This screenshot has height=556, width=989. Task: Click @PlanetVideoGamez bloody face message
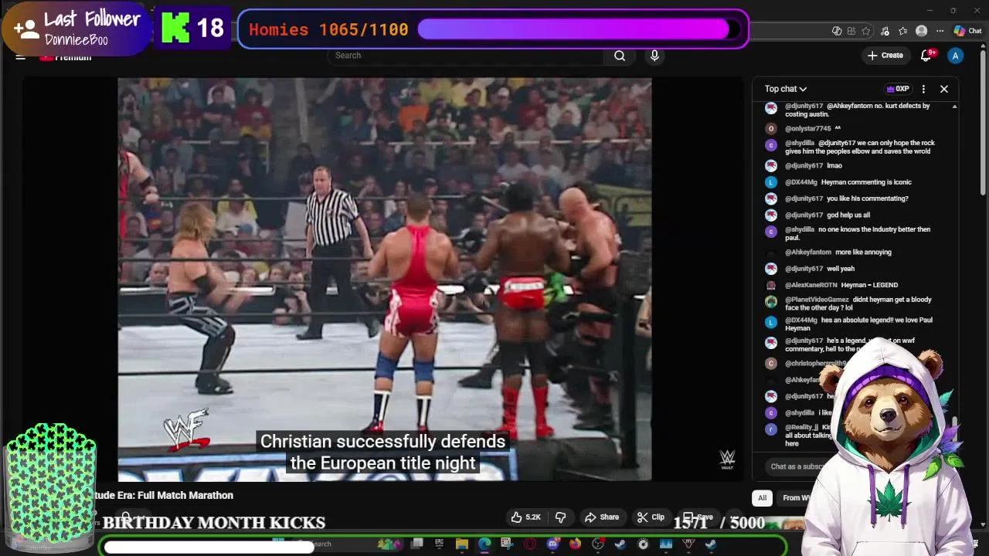(x=858, y=303)
